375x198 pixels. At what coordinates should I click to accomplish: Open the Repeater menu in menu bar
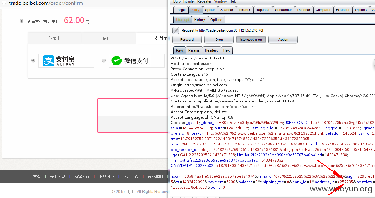click(x=204, y=2)
